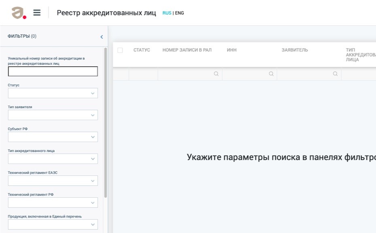Click the Rosaccreditation logo icon

[19, 13]
